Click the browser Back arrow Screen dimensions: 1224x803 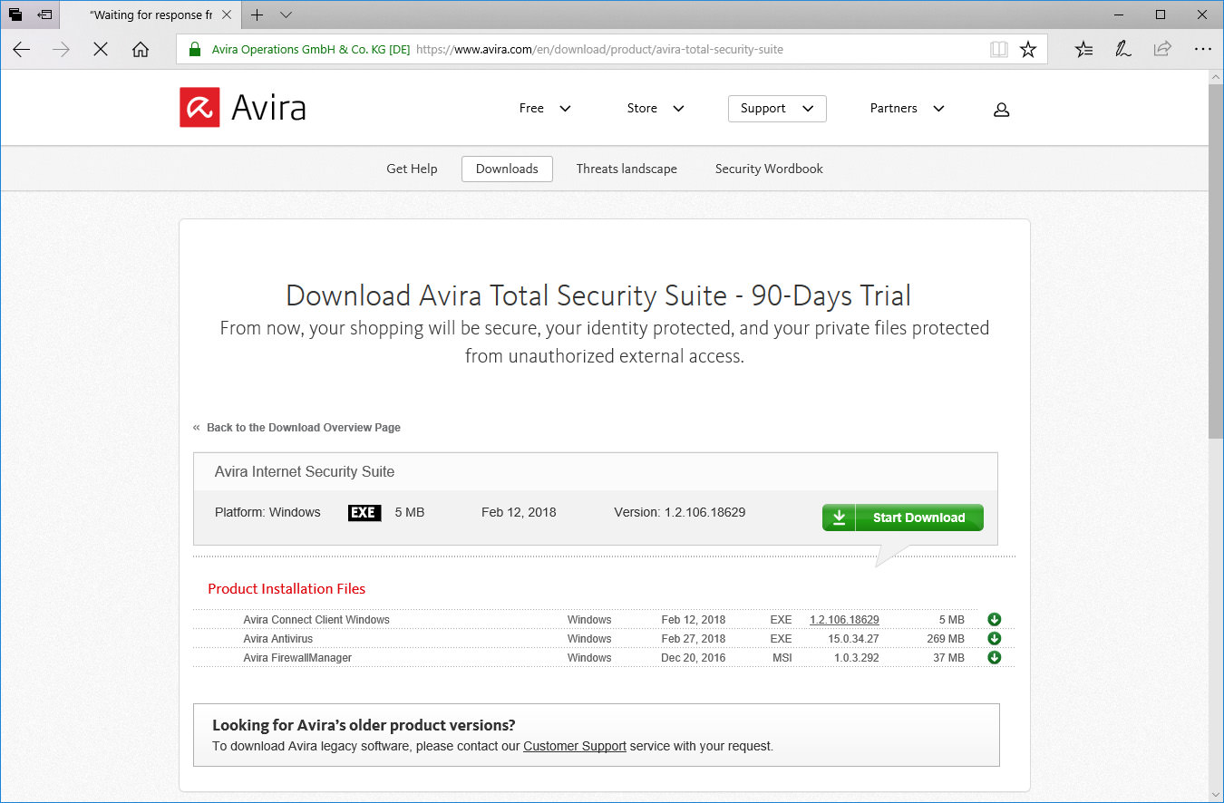point(21,50)
